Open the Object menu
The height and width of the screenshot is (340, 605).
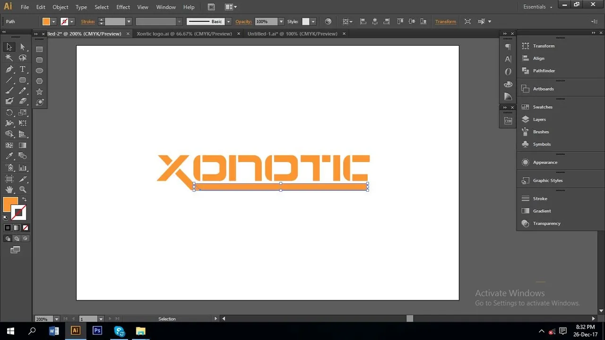point(60,7)
